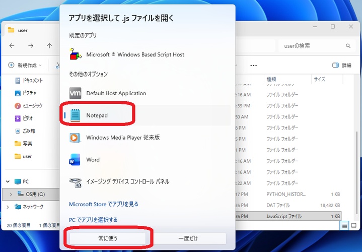Select Notepad in the app list

tap(148, 115)
